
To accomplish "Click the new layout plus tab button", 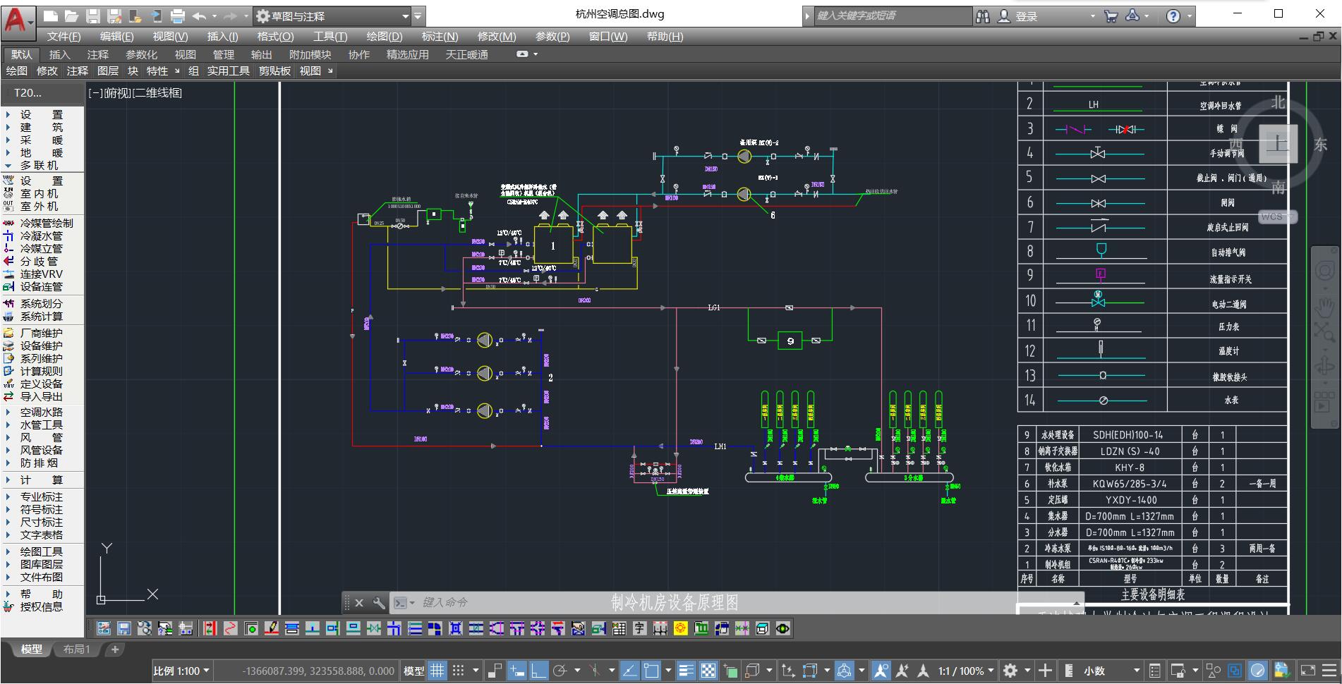I will [115, 649].
